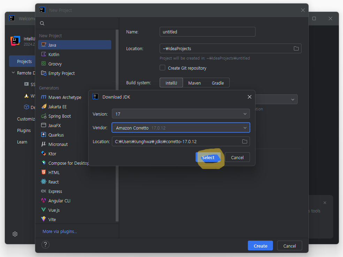343x257 pixels.
Task: Cancel the Download JDK dialog
Action: (237, 157)
